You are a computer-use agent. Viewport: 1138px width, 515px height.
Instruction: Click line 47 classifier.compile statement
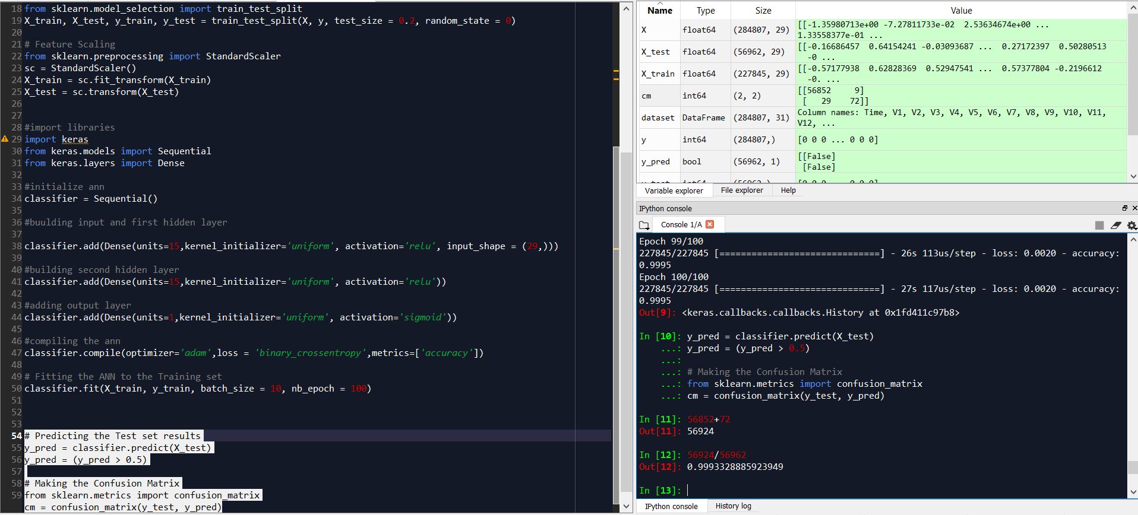tap(254, 353)
